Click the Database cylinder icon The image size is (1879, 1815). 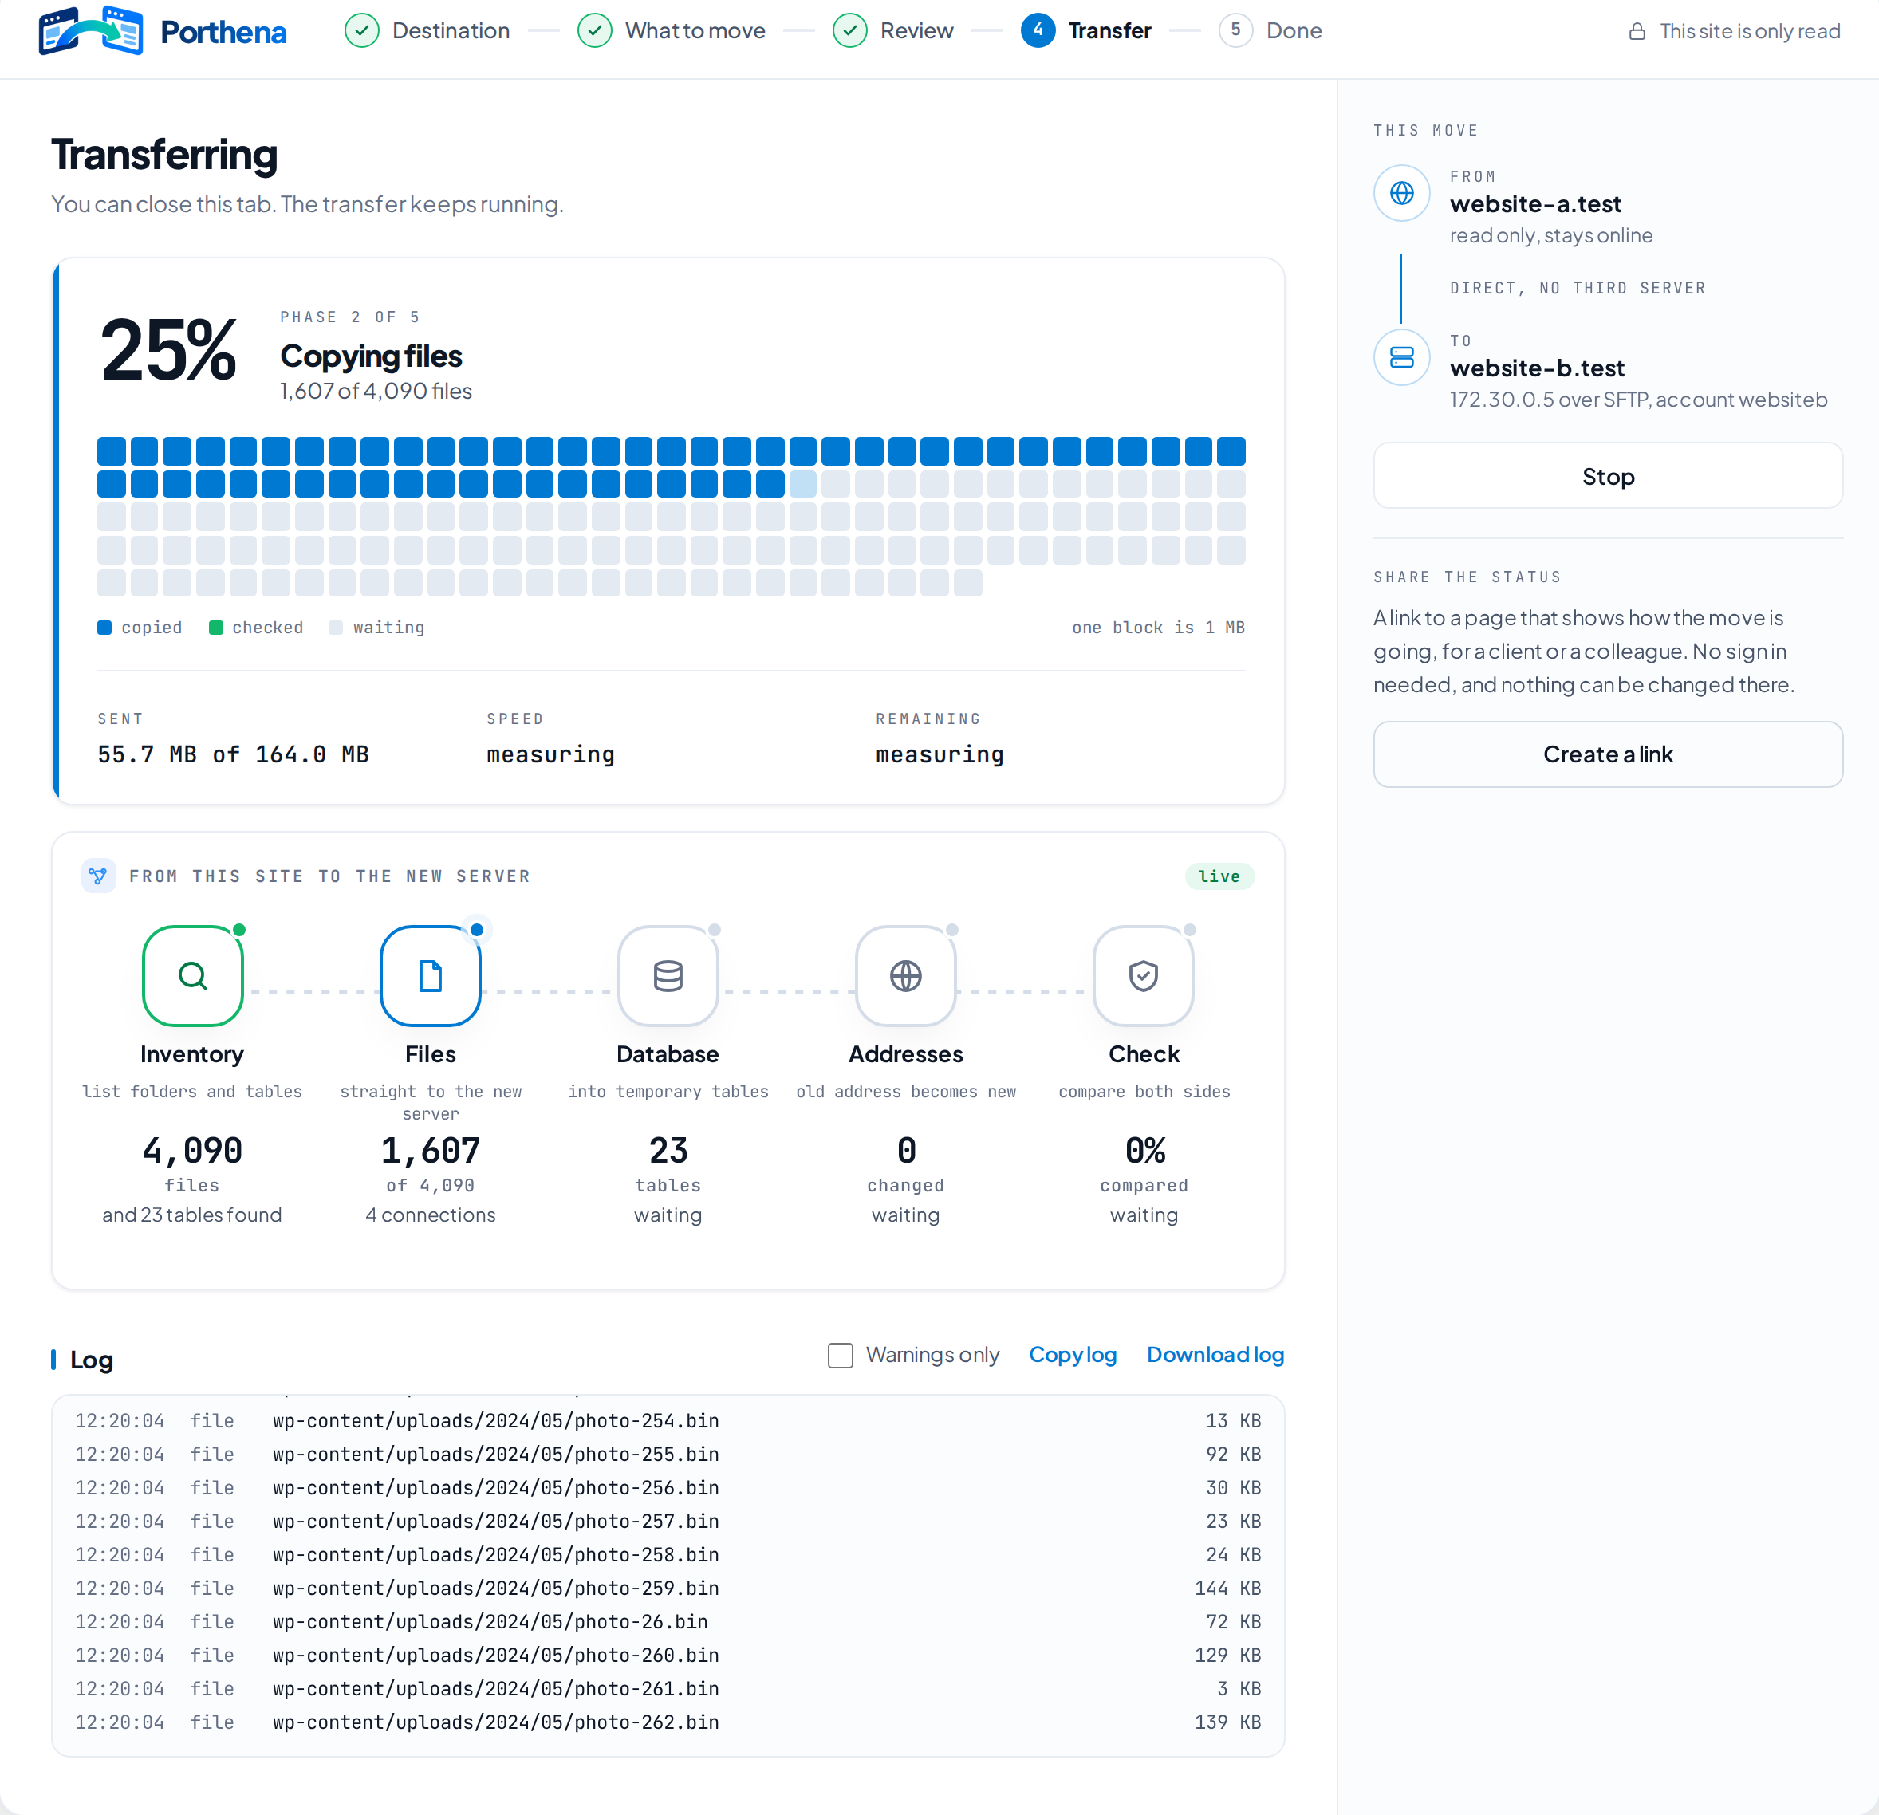point(668,975)
